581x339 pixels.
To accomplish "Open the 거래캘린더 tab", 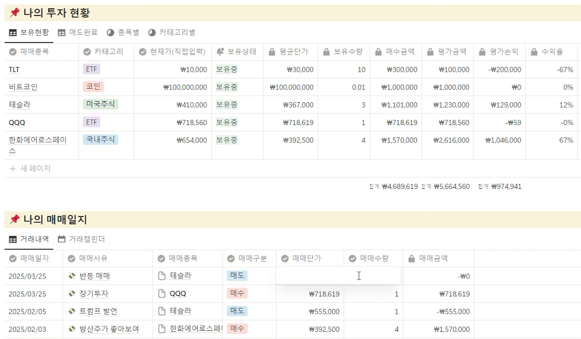I will (x=81, y=239).
